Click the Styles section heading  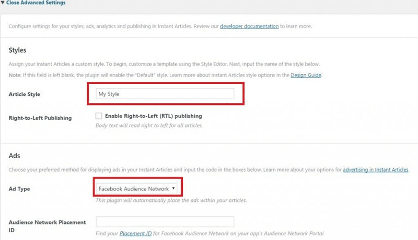pos(18,50)
